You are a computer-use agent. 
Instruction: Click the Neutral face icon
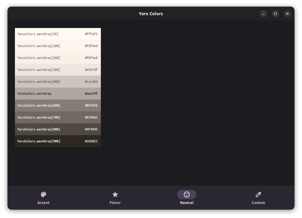[x=187, y=194]
